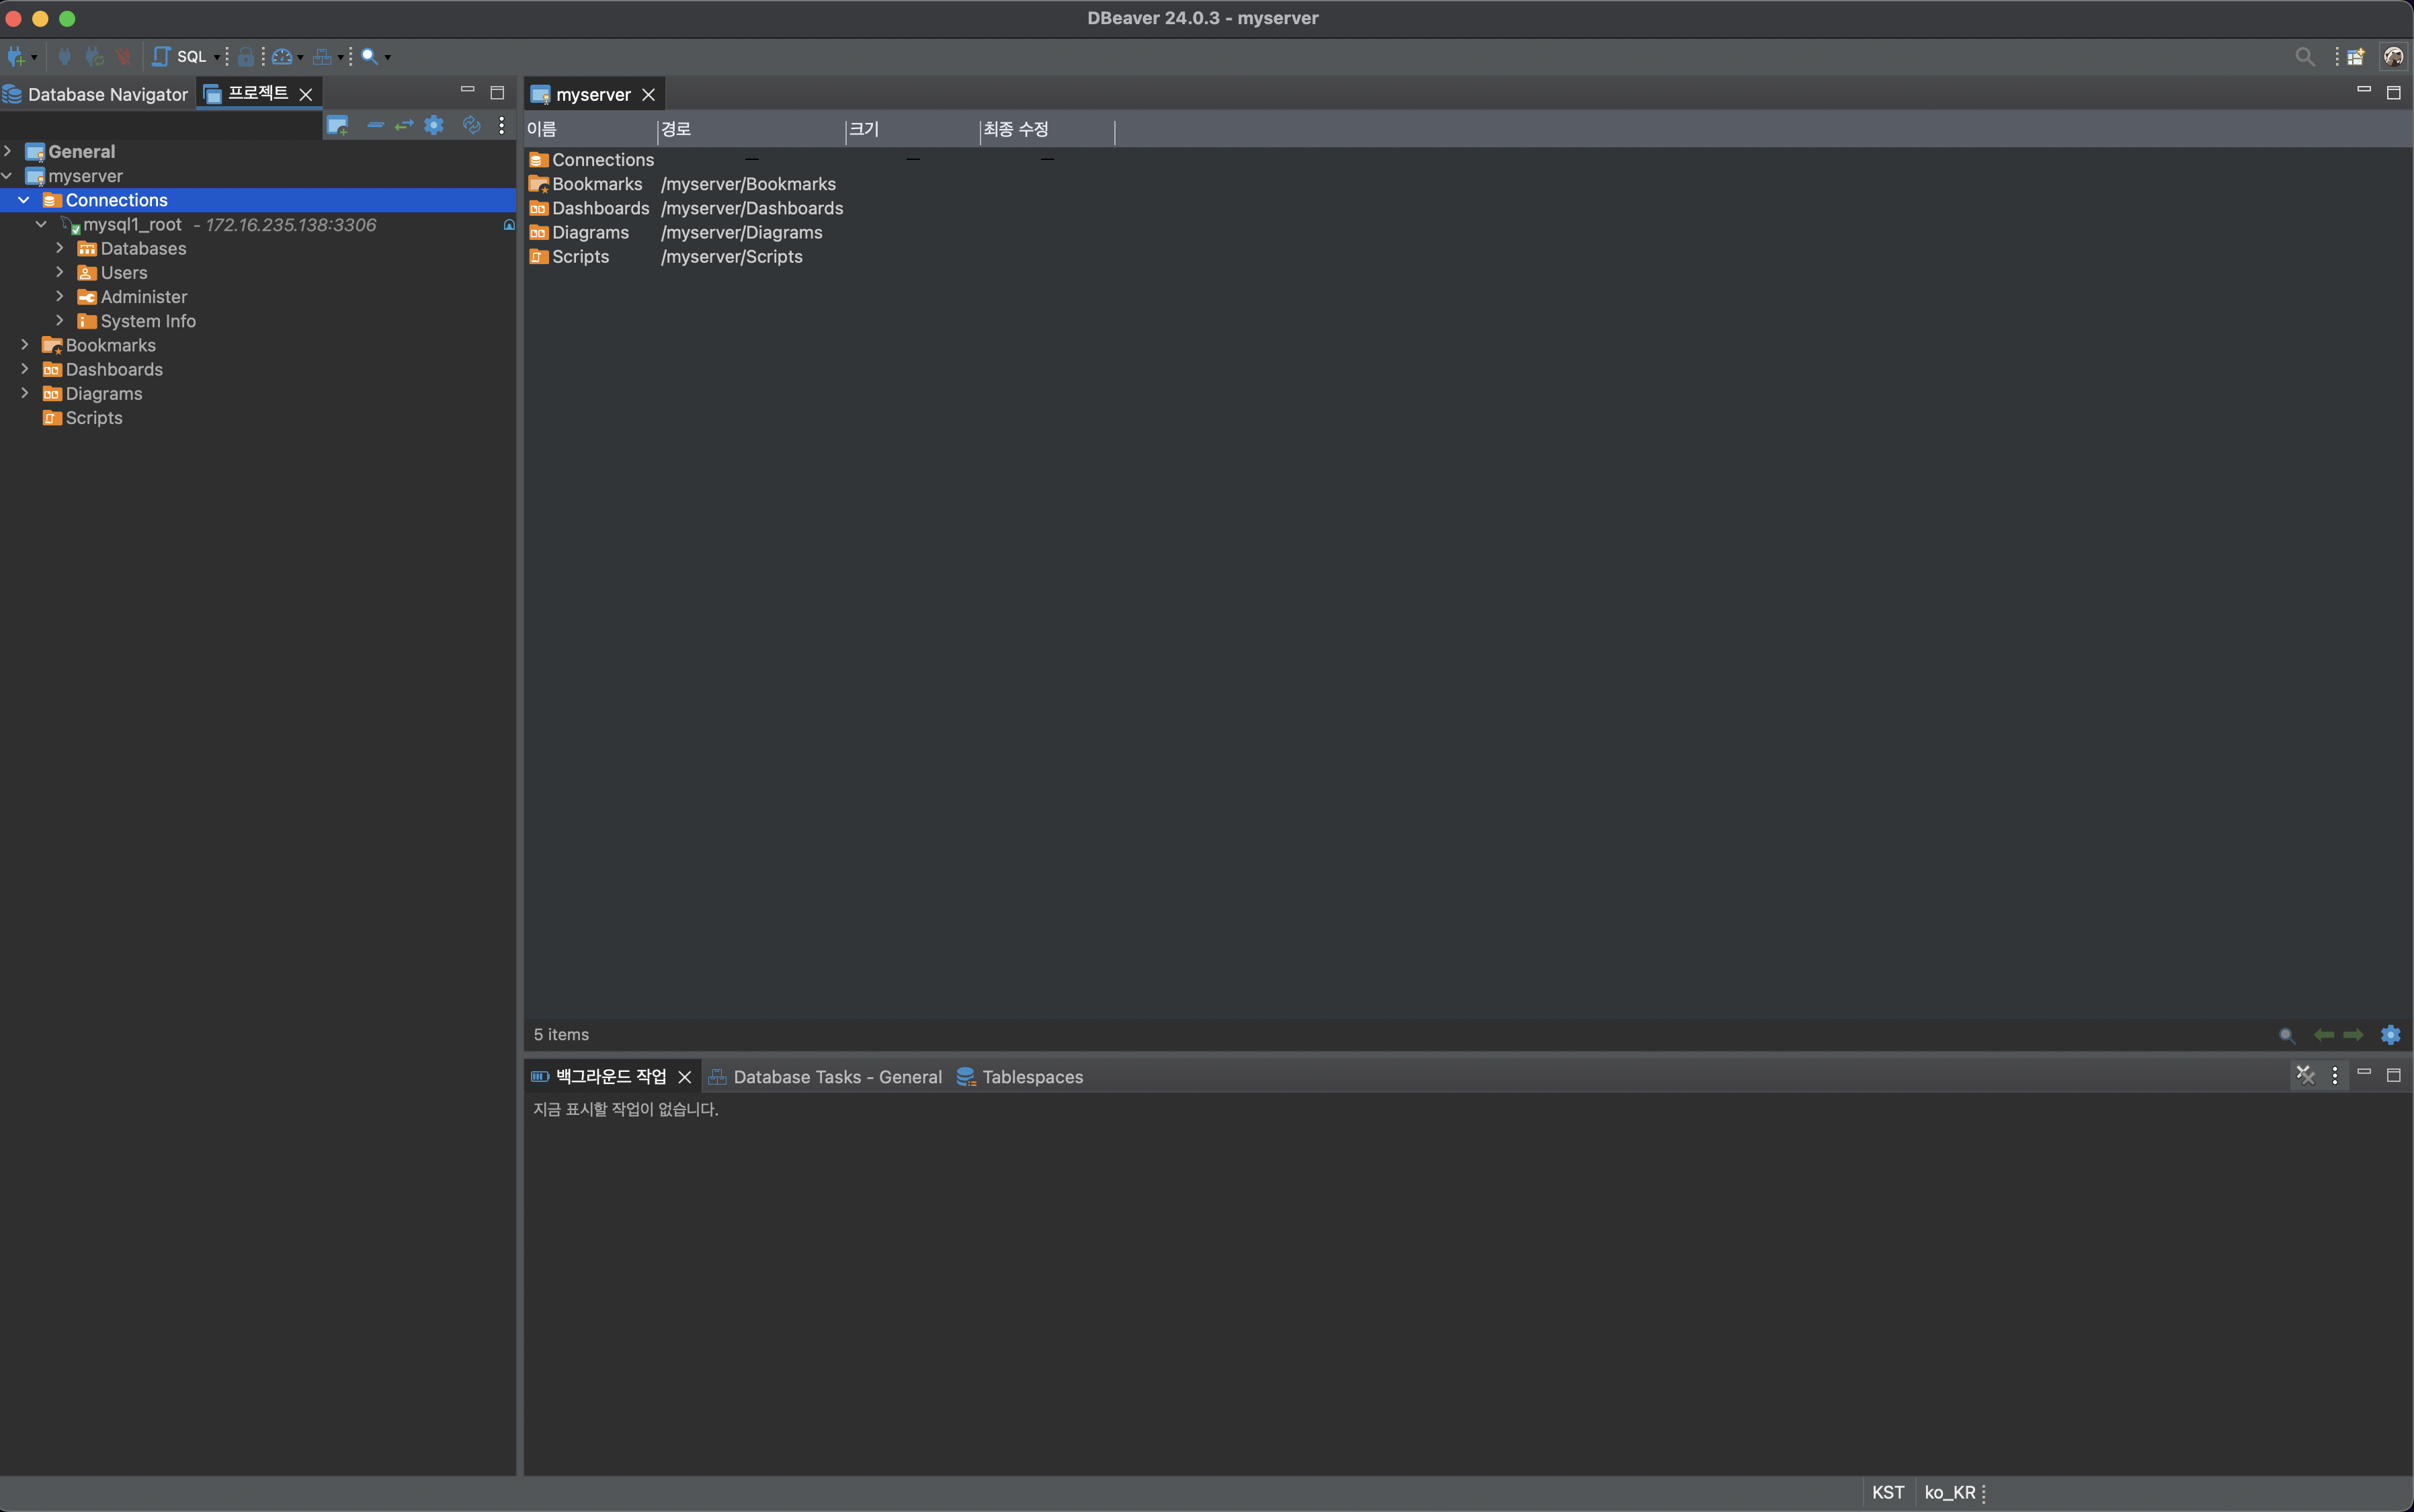Expand the Users folder
Screen dimensions: 2414x1512
59,272
